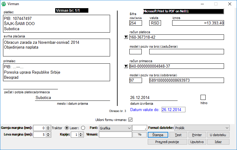Increase Kopije count with up arrow
237x150 pixels.
81,133
